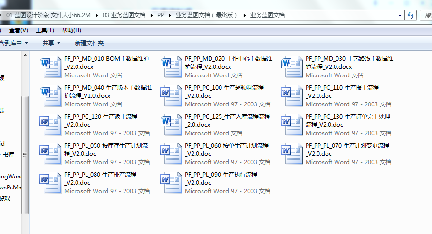Screen dimensions: 432x234
Task: Click the refresh button beside address bar
Action: (x=411, y=15)
